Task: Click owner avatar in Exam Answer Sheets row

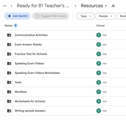Action: click(x=99, y=45)
